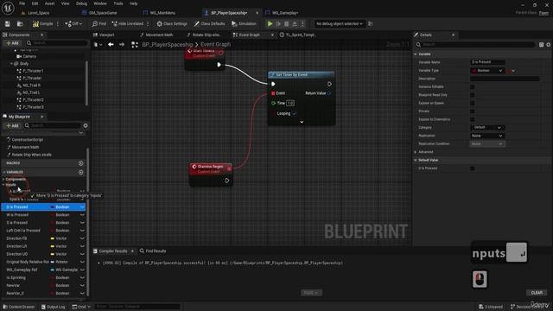Expand the Advanced section in Details
This screenshot has height=311, width=553.
[x=416, y=152]
